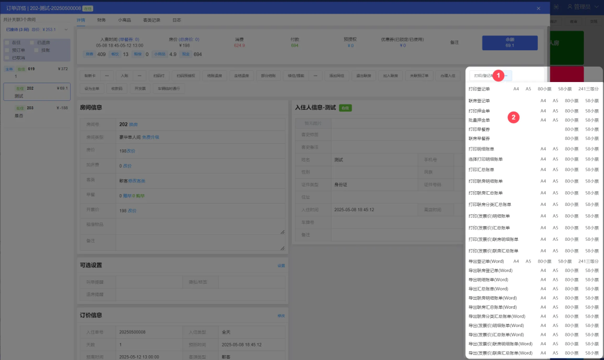Open the 日志 tab
Viewport: 604px width, 360px height.
[177, 20]
